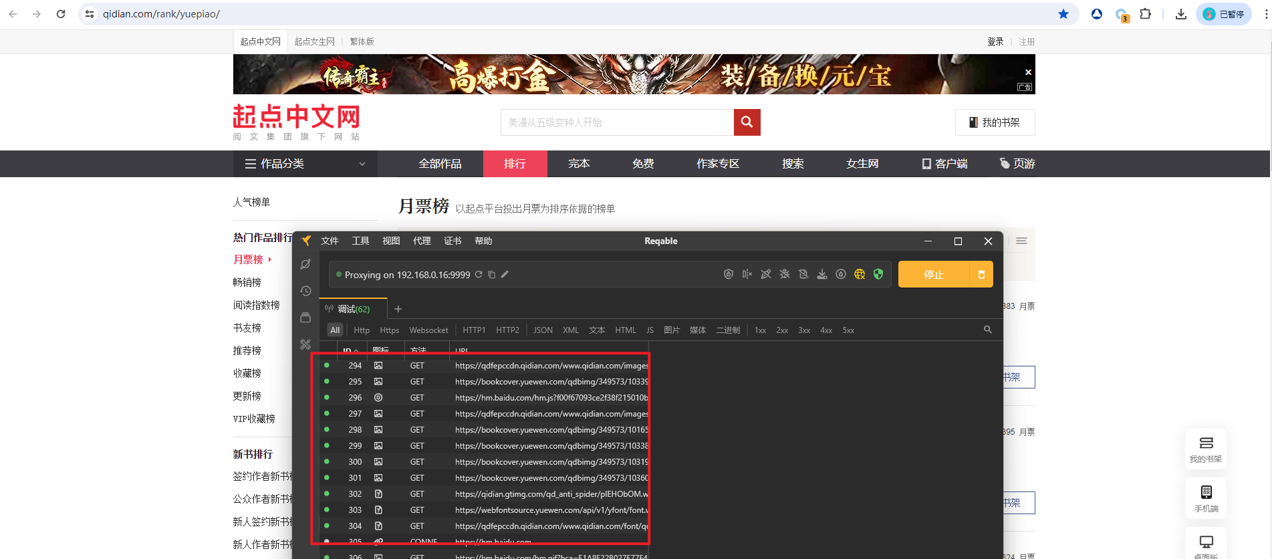Click the 登录 login link
This screenshot has height=559, width=1272.
(995, 41)
